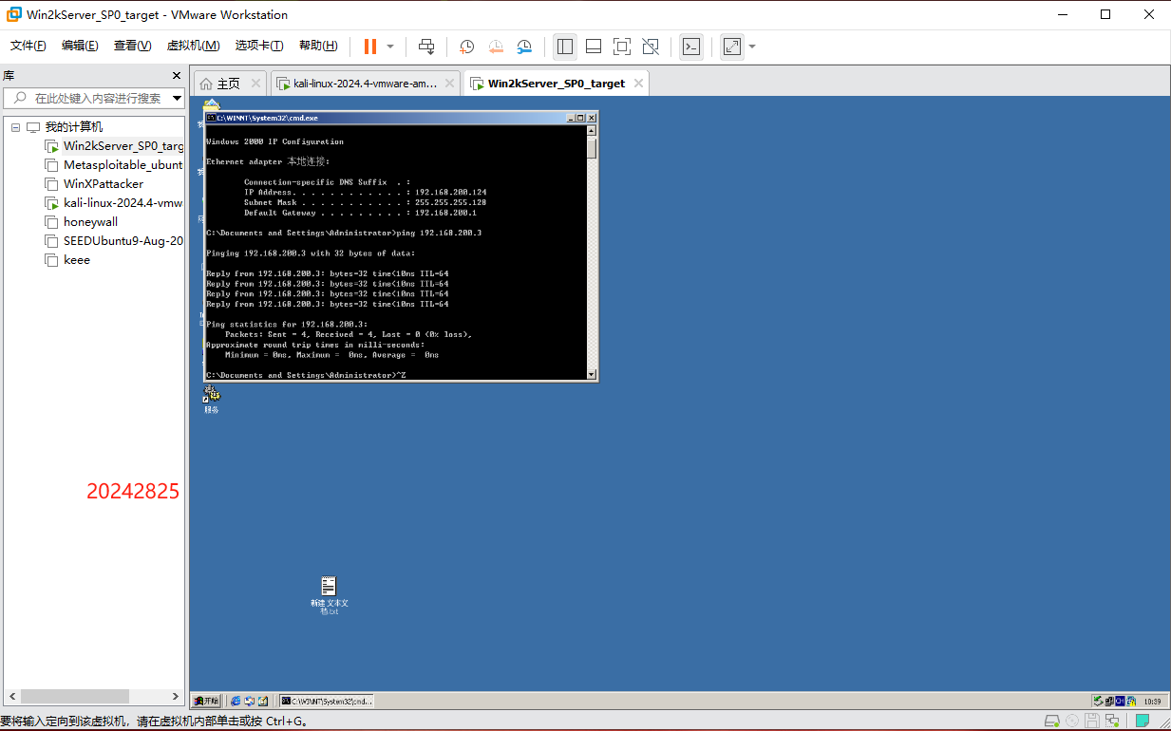The image size is (1171, 731).
Task: Close the kali-linux tab
Action: tap(450, 84)
